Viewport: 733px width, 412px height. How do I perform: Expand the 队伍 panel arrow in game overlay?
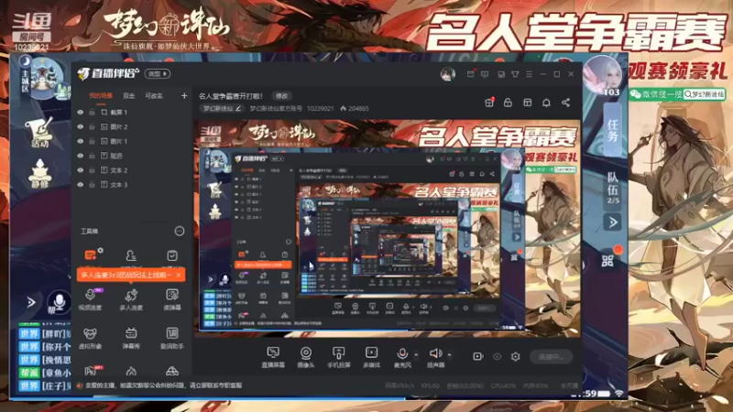point(612,222)
